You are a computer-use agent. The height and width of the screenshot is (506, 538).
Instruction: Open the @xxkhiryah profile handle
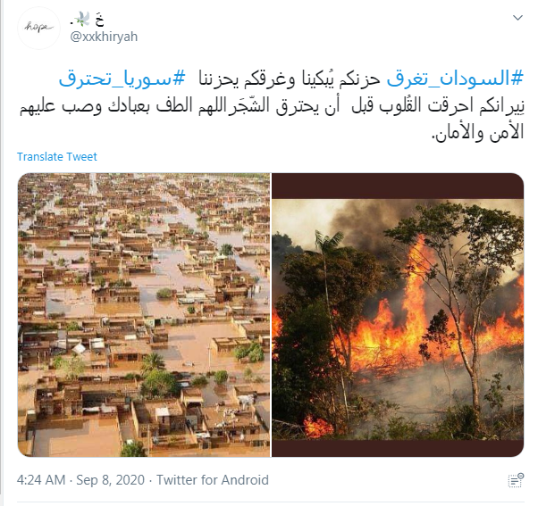104,37
